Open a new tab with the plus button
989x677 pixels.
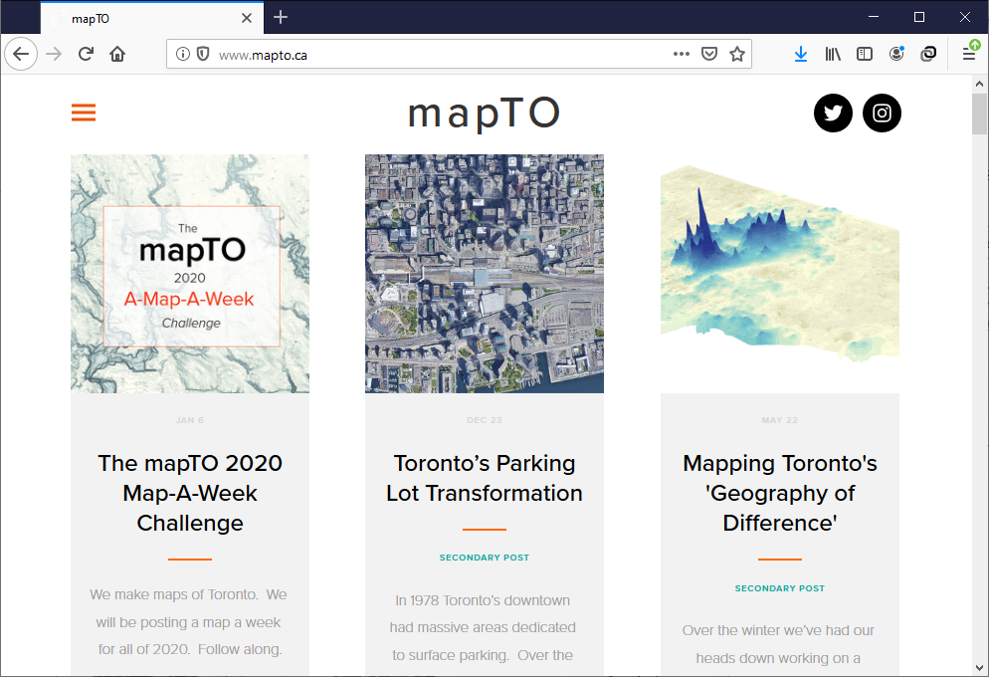click(x=281, y=17)
